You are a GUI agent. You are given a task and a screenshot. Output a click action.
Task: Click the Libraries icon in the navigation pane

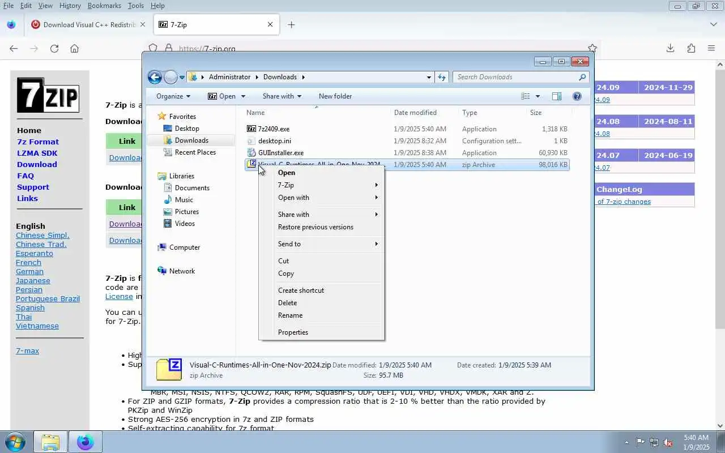[162, 176]
